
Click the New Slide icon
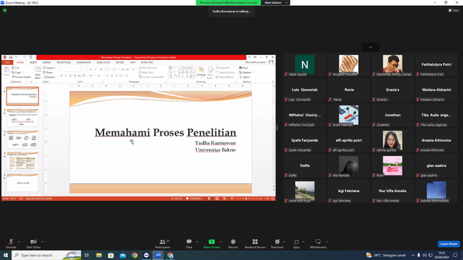click(x=38, y=72)
